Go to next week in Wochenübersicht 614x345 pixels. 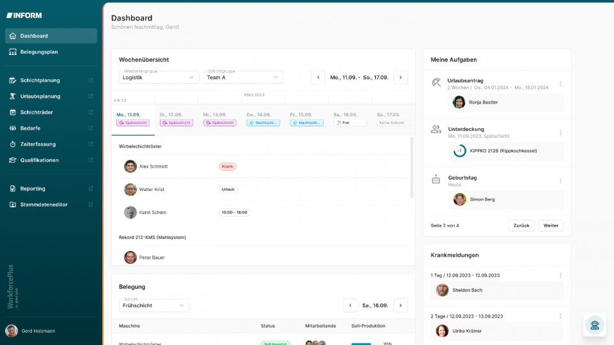pos(400,77)
